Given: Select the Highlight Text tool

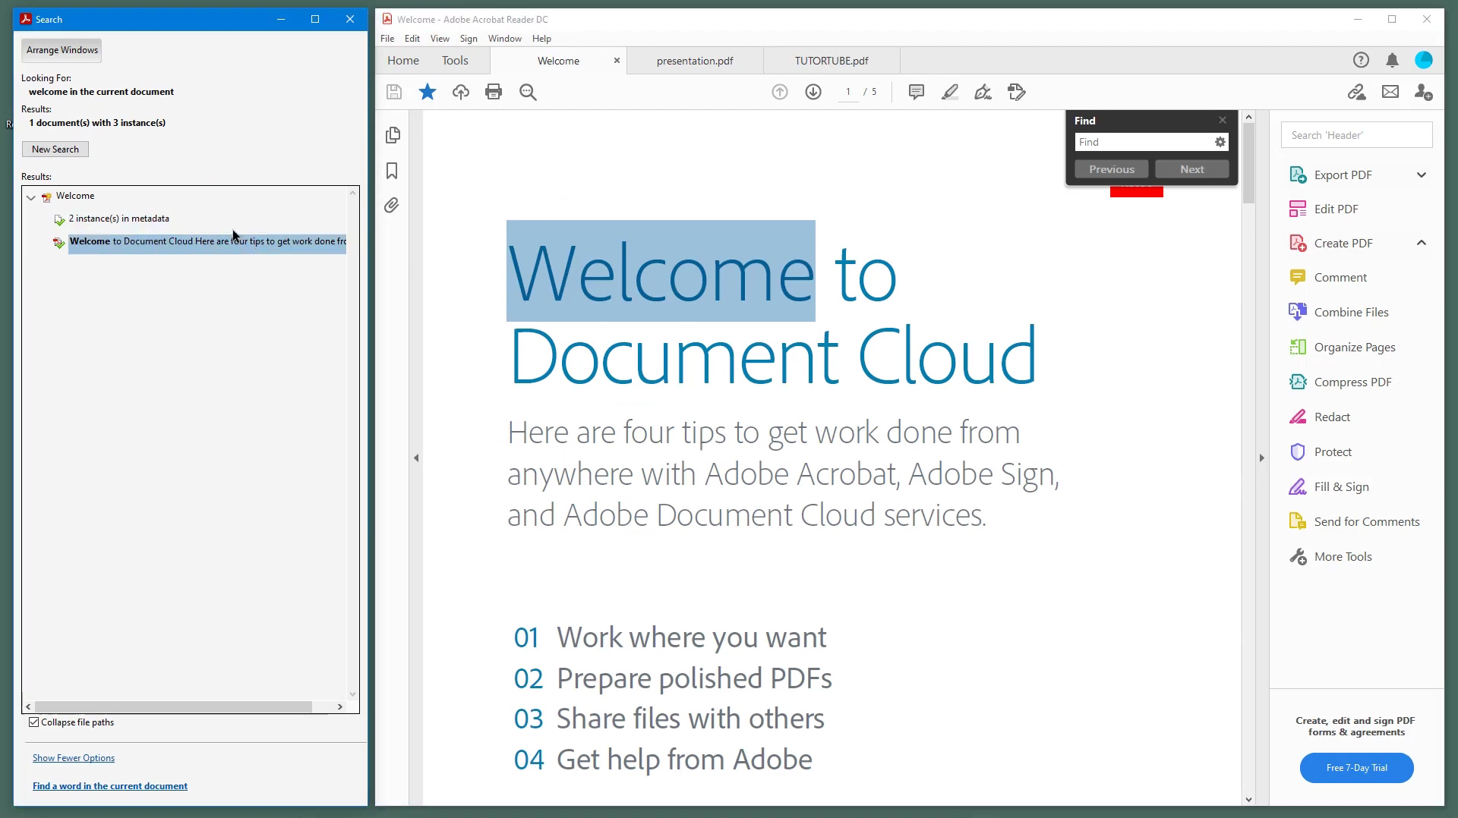Looking at the screenshot, I should pyautogui.click(x=950, y=92).
